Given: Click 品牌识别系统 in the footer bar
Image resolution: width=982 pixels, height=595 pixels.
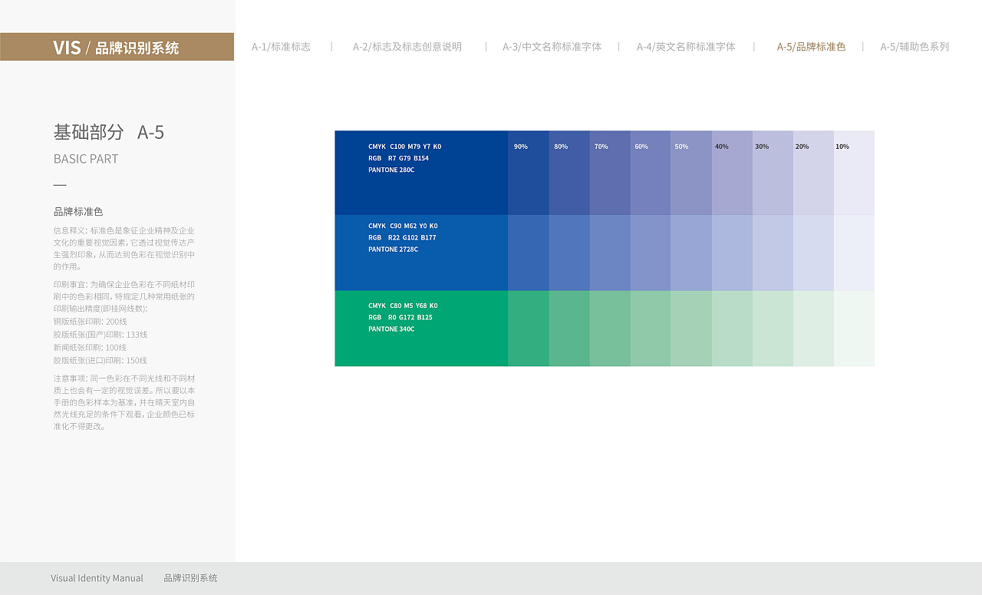Looking at the screenshot, I should tap(190, 578).
